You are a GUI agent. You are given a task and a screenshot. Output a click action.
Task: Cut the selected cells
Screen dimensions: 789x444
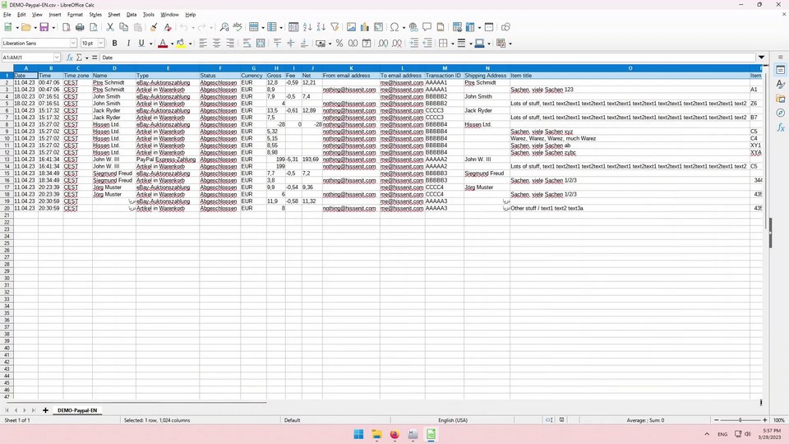pos(109,27)
